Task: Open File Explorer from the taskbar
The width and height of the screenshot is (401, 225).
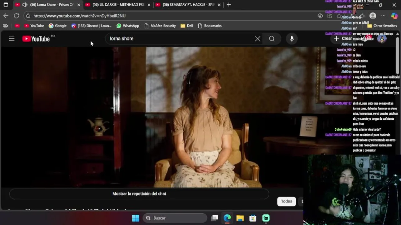Action: click(x=240, y=218)
